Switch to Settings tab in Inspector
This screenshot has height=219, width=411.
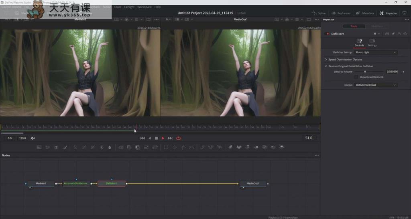(372, 43)
